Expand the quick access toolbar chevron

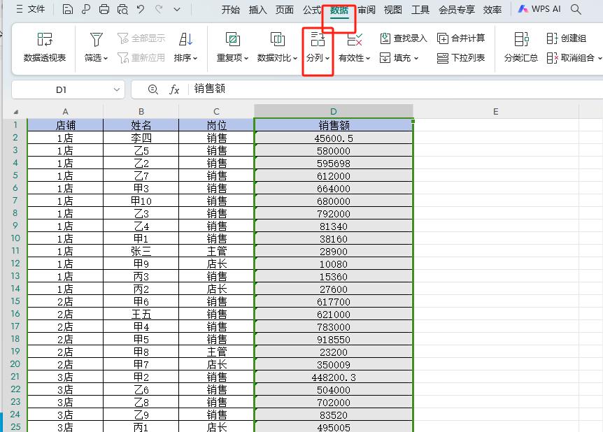pyautogui.click(x=177, y=9)
